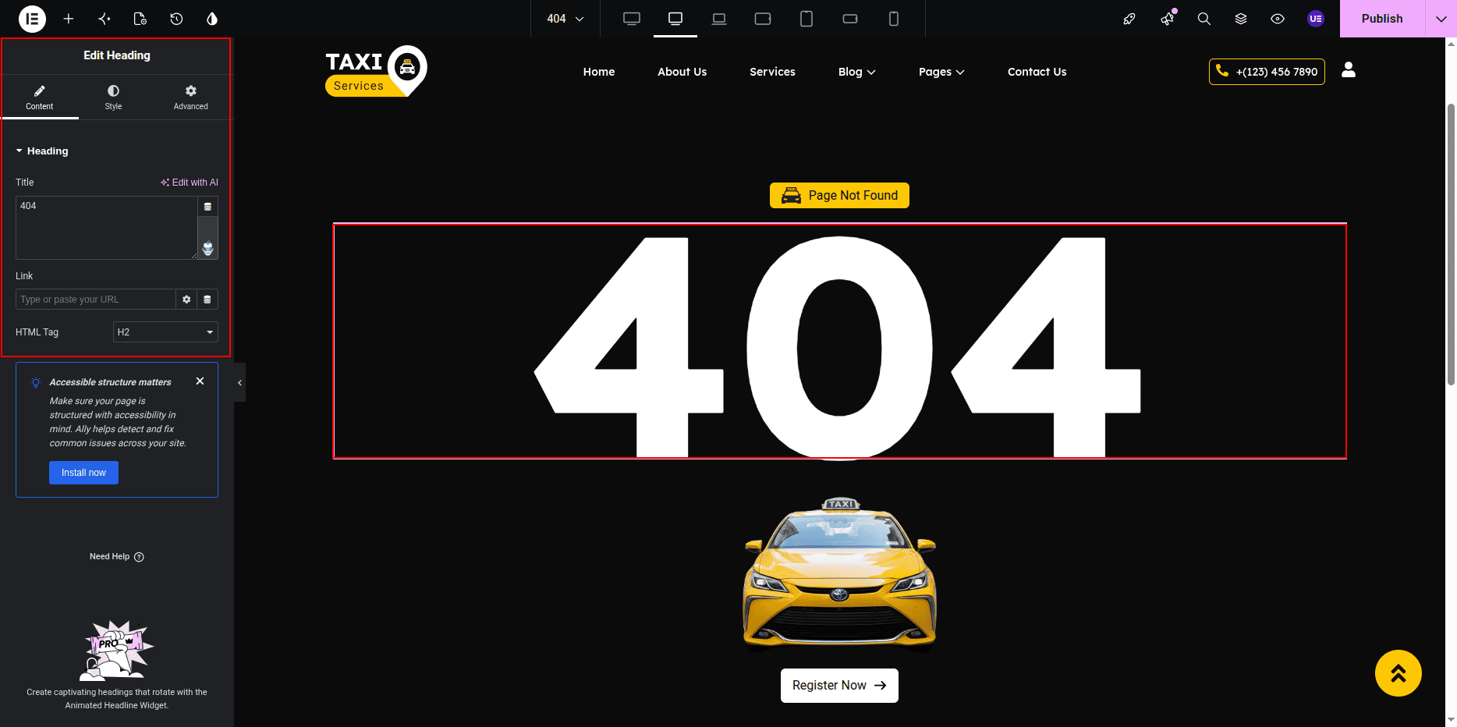The height and width of the screenshot is (727, 1457).
Task: Open the Advanced tab
Action: (x=191, y=98)
